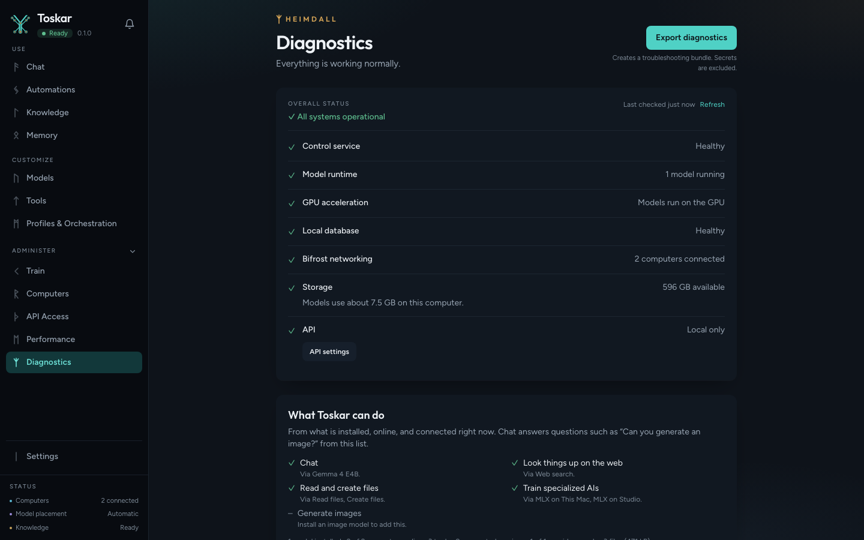Click the Computers sidebar icon
The height and width of the screenshot is (540, 864).
click(16, 294)
